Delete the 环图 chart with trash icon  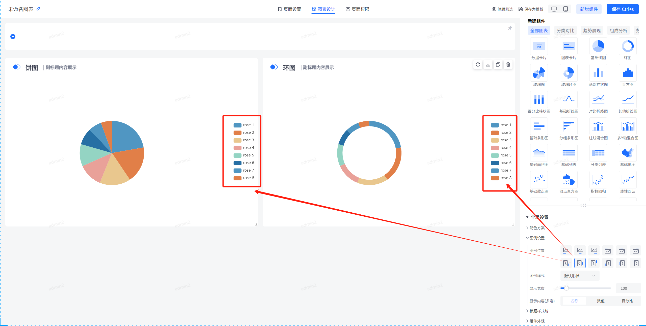508,65
